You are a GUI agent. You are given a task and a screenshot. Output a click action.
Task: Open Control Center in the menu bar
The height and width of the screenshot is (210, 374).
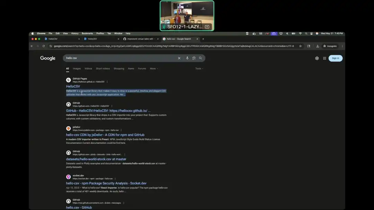[312, 34]
